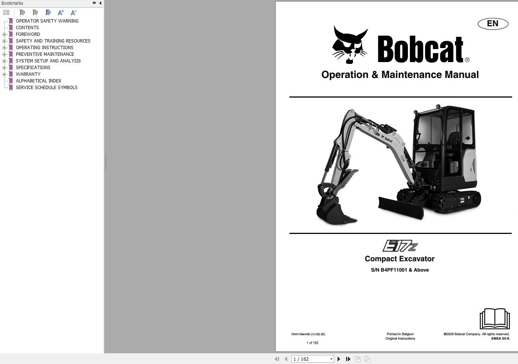Image resolution: width=518 pixels, height=364 pixels.
Task: Click the serial number 'S/N B4PF11001 & Above'
Action: pos(400,270)
